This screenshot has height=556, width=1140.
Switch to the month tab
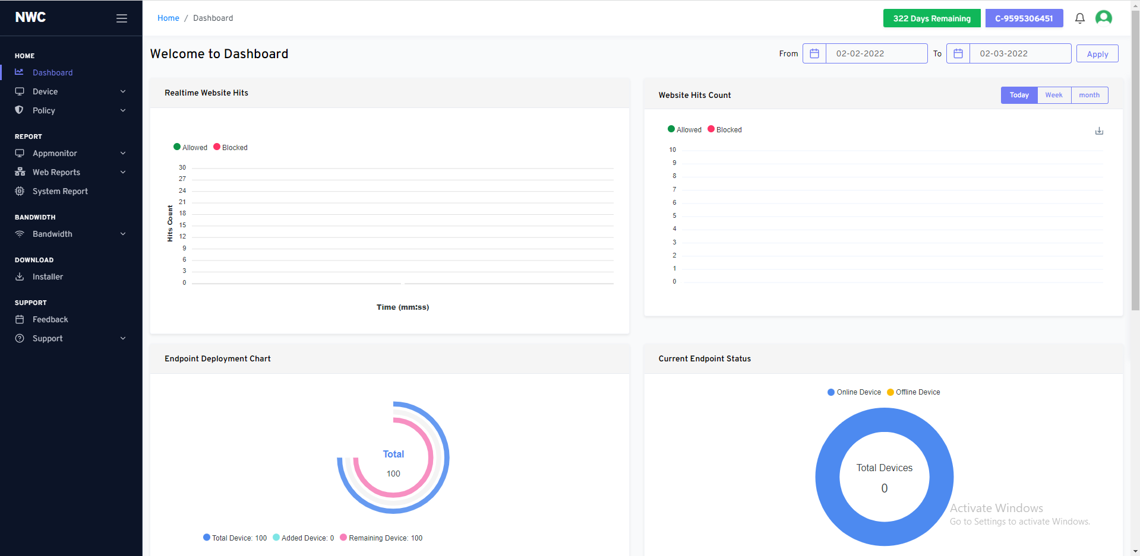[x=1090, y=95]
